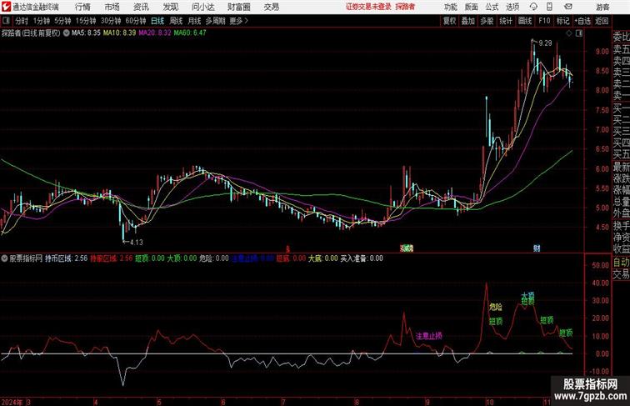Open the 功能 menu
This screenshot has width=630, height=406.
[450, 7]
